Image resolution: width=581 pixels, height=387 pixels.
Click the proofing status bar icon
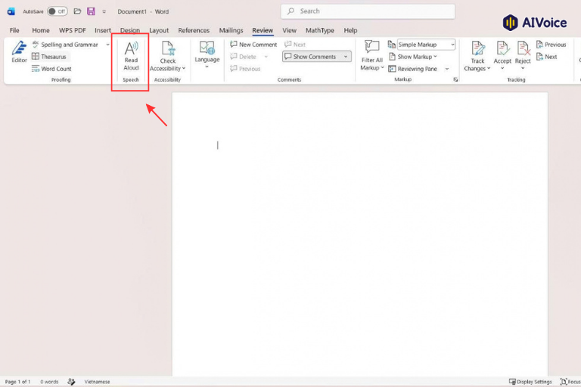coord(71,382)
